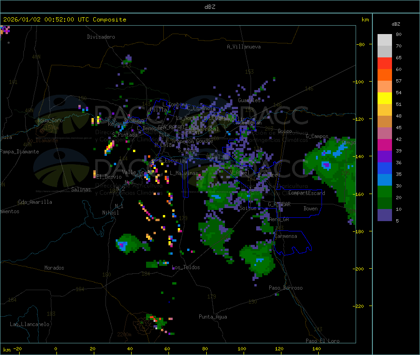The height and width of the screenshot is (355, 420).
Task: Click the Los_Toldos map label
Action: (186, 267)
